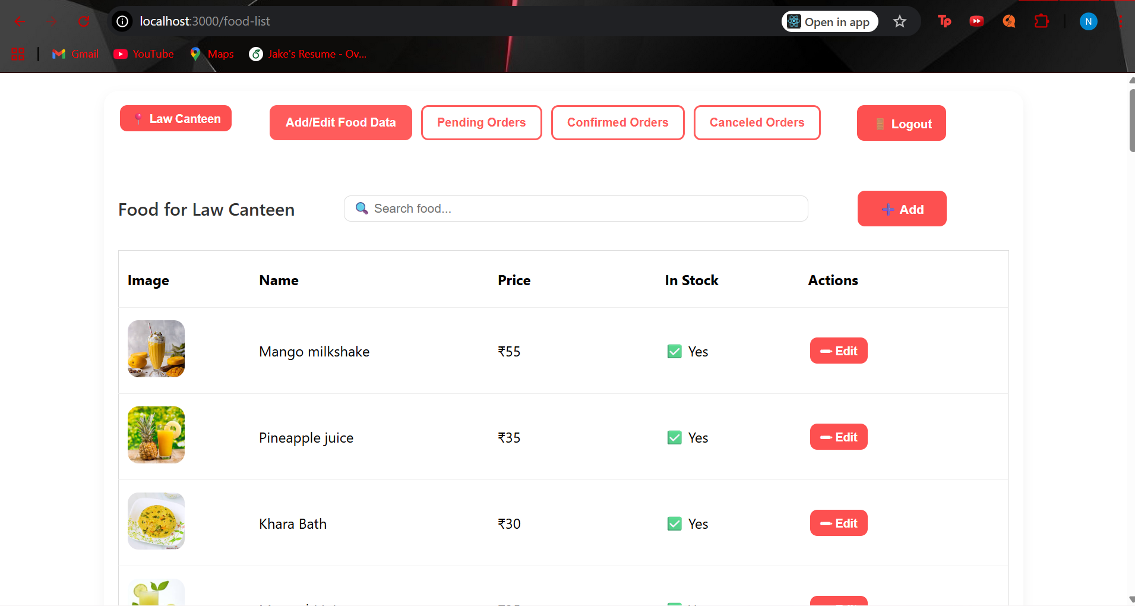
Task: Click the ₹55 price cell
Action: 509,352
